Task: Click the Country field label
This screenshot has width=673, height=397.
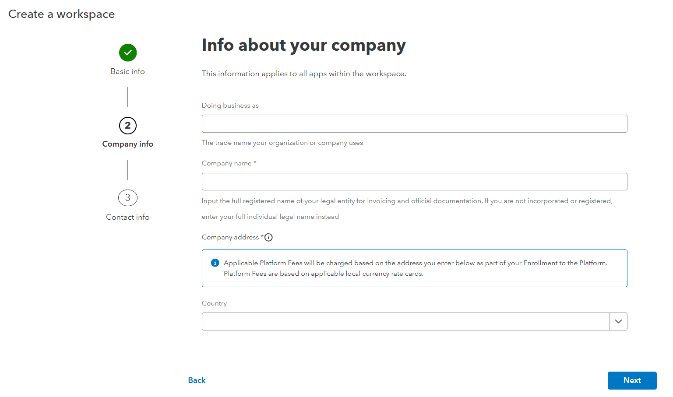Action: click(214, 303)
